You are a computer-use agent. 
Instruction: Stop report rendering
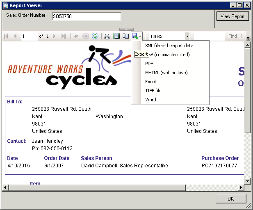click(x=86, y=36)
